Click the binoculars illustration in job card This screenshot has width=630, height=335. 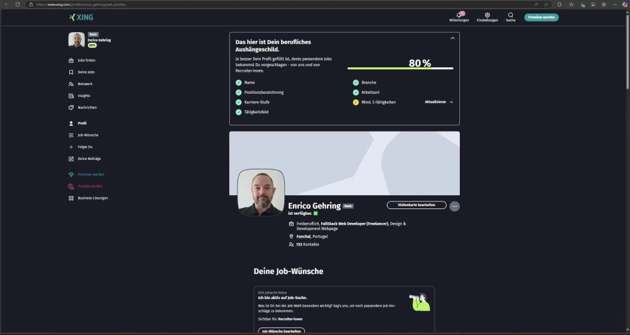click(x=420, y=302)
